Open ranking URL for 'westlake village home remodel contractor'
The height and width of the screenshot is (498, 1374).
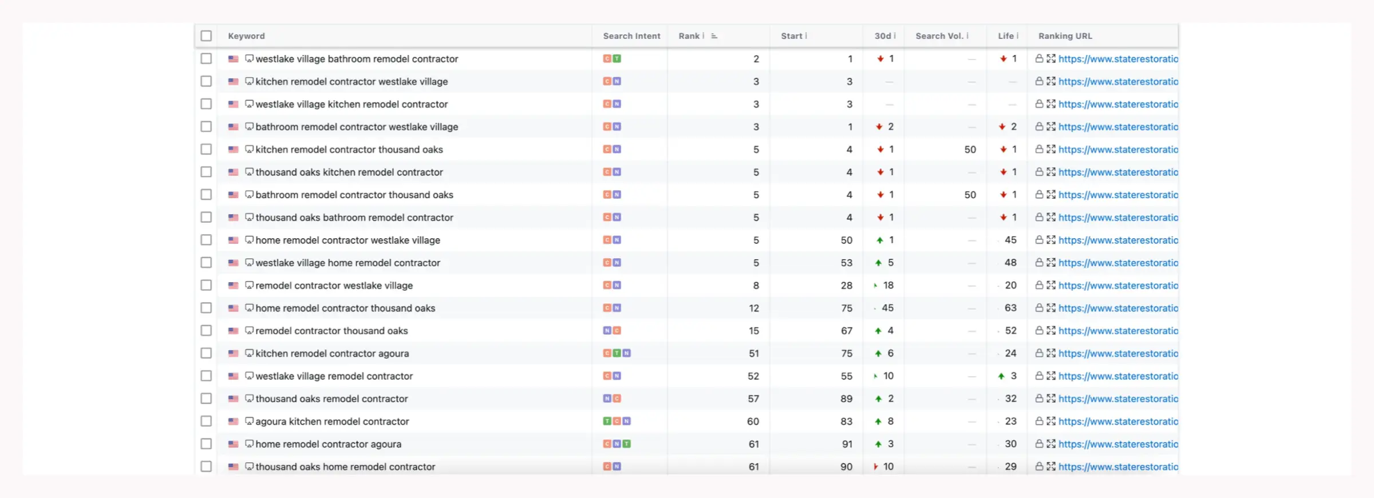[x=1118, y=263]
